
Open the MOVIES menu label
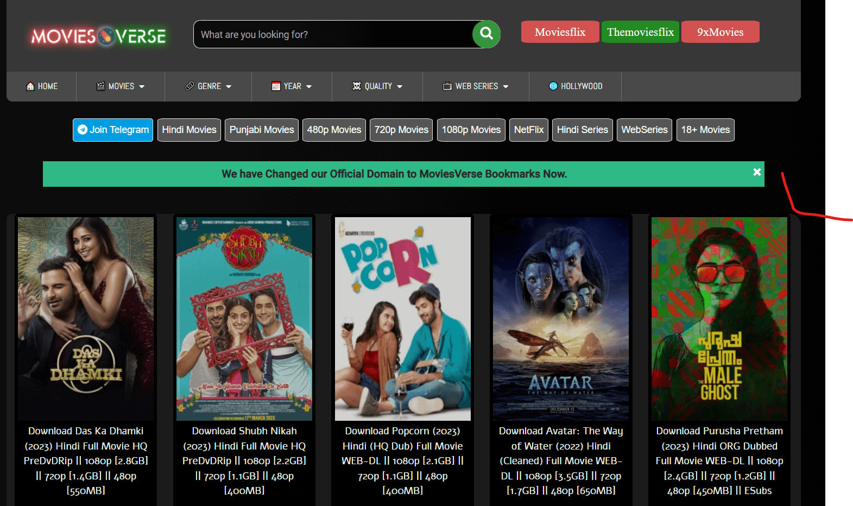[121, 86]
